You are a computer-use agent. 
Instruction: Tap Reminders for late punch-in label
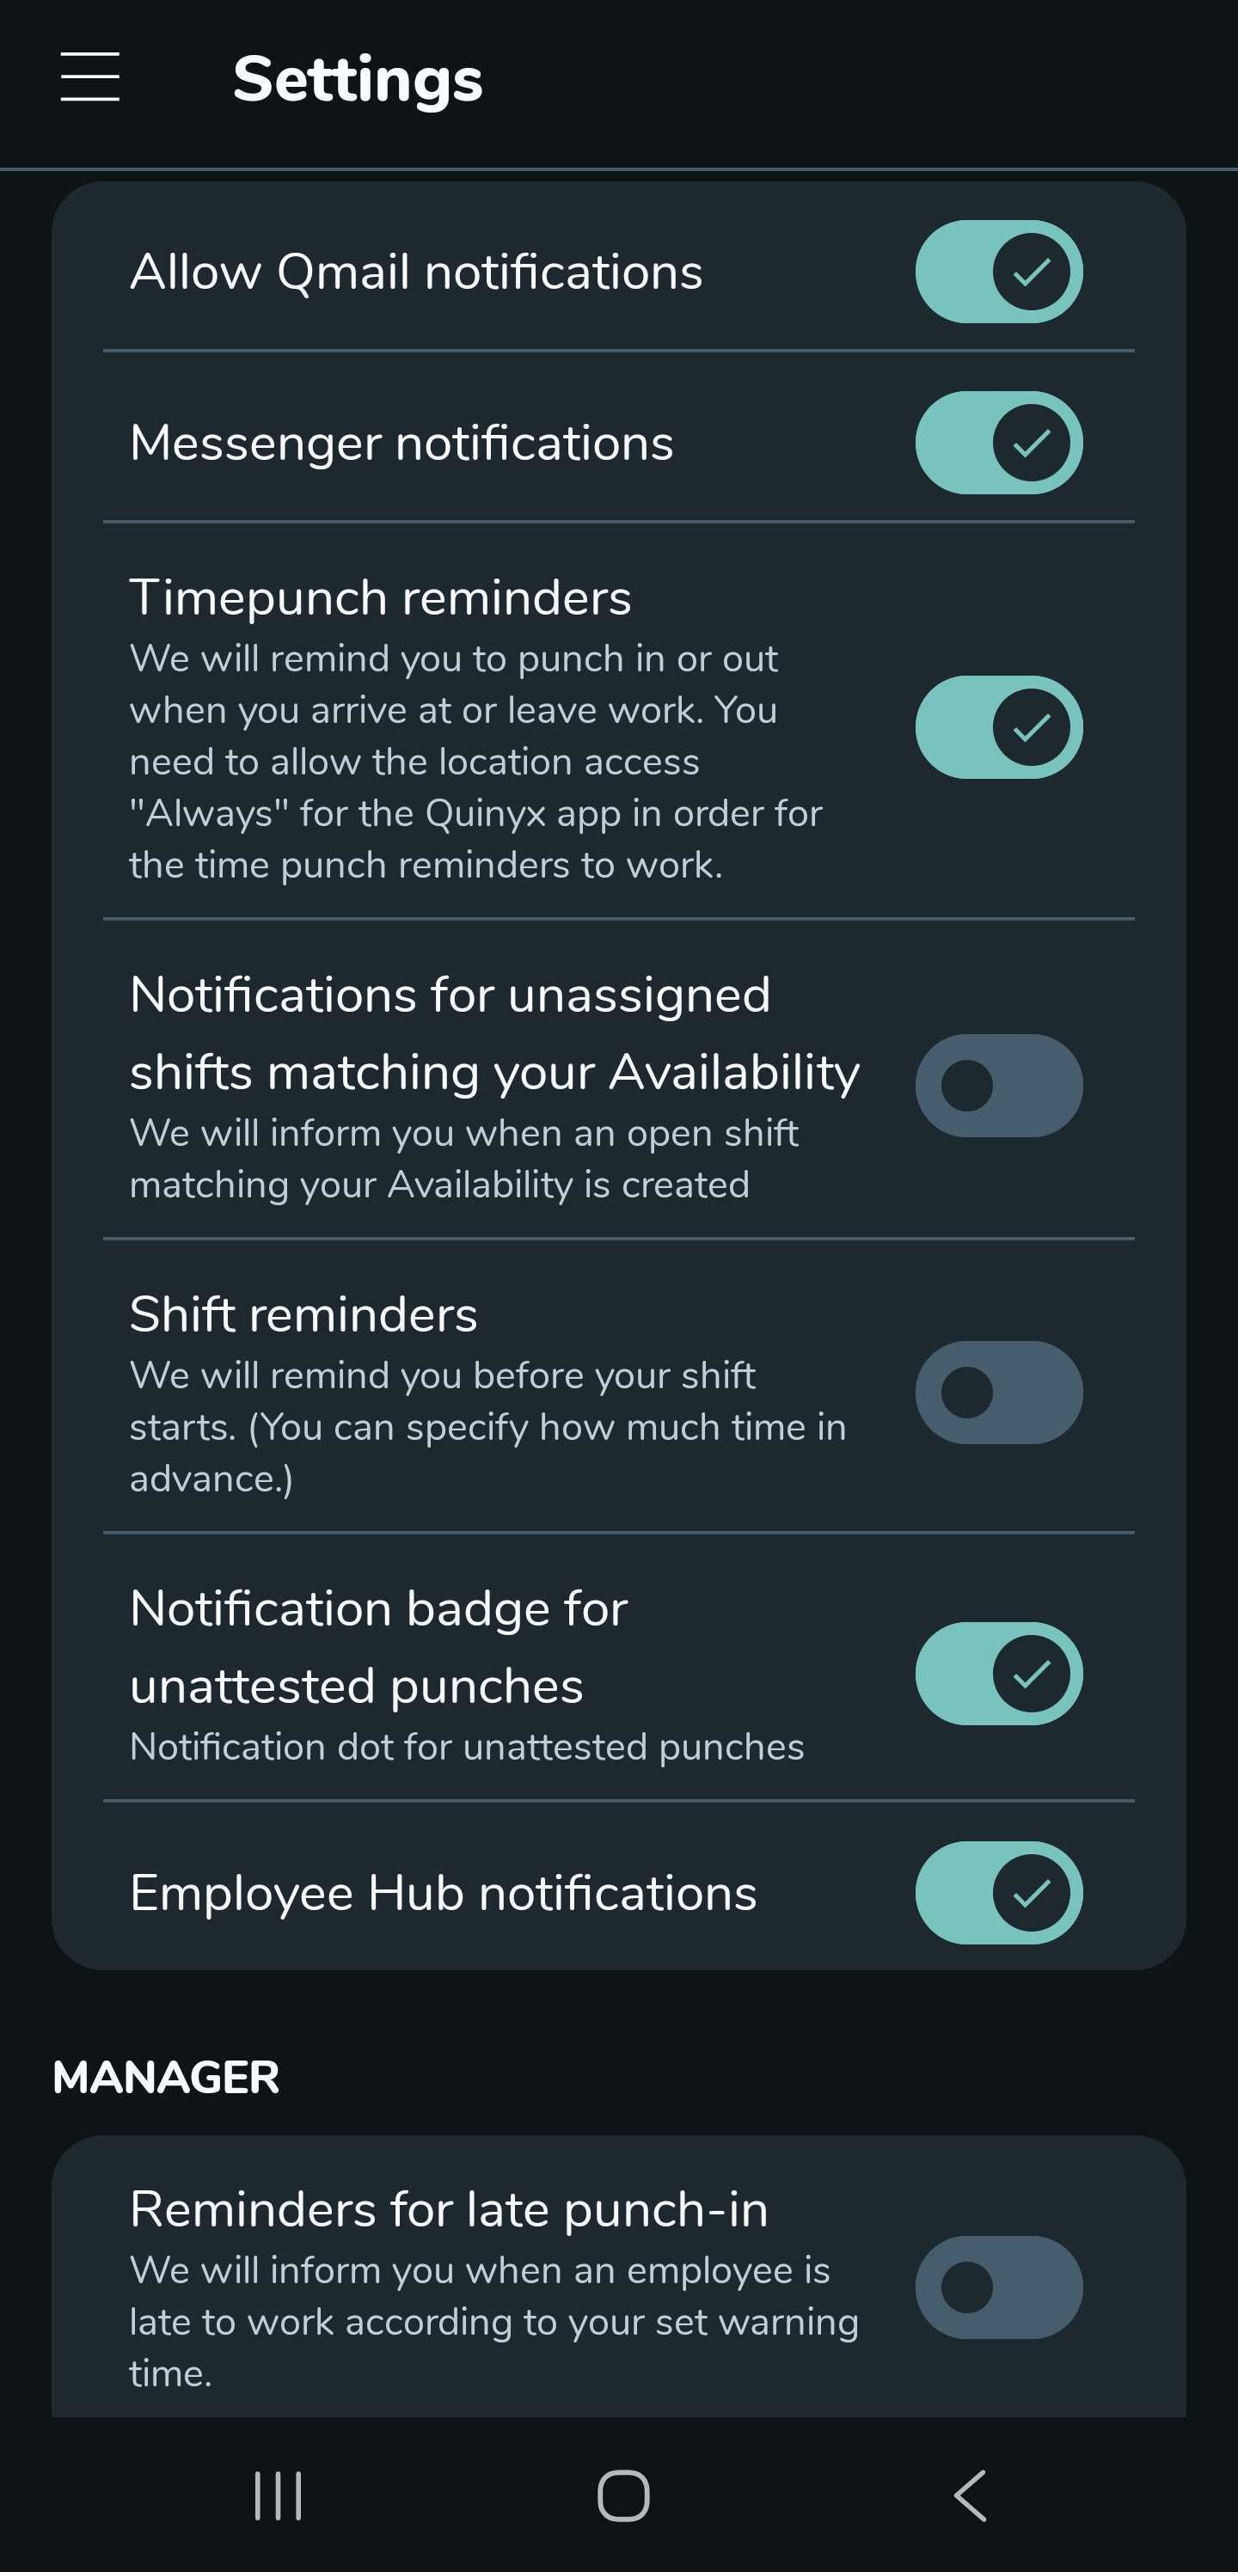448,2209
